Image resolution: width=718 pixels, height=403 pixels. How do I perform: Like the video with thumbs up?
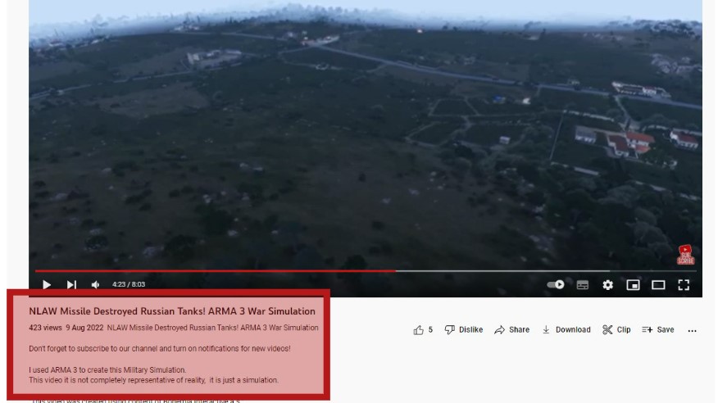(423, 330)
